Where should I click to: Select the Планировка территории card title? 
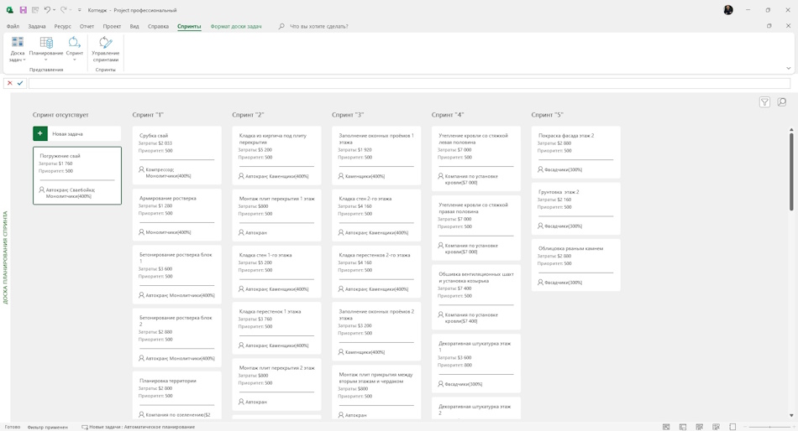coord(167,380)
